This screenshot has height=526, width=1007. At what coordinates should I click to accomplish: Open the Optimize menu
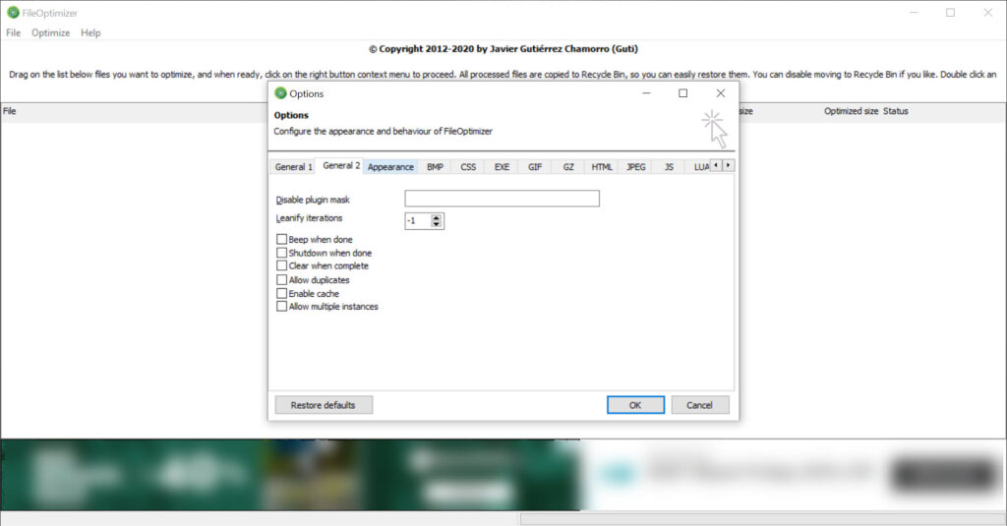click(x=51, y=32)
